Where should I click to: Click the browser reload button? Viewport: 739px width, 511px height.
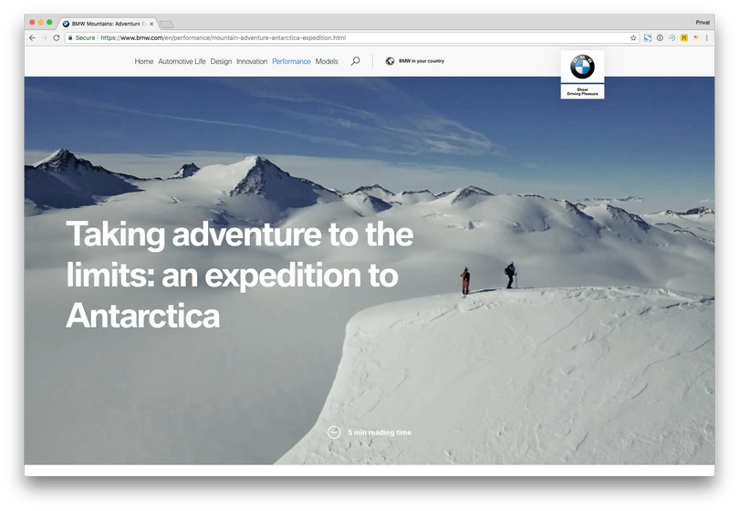[57, 37]
